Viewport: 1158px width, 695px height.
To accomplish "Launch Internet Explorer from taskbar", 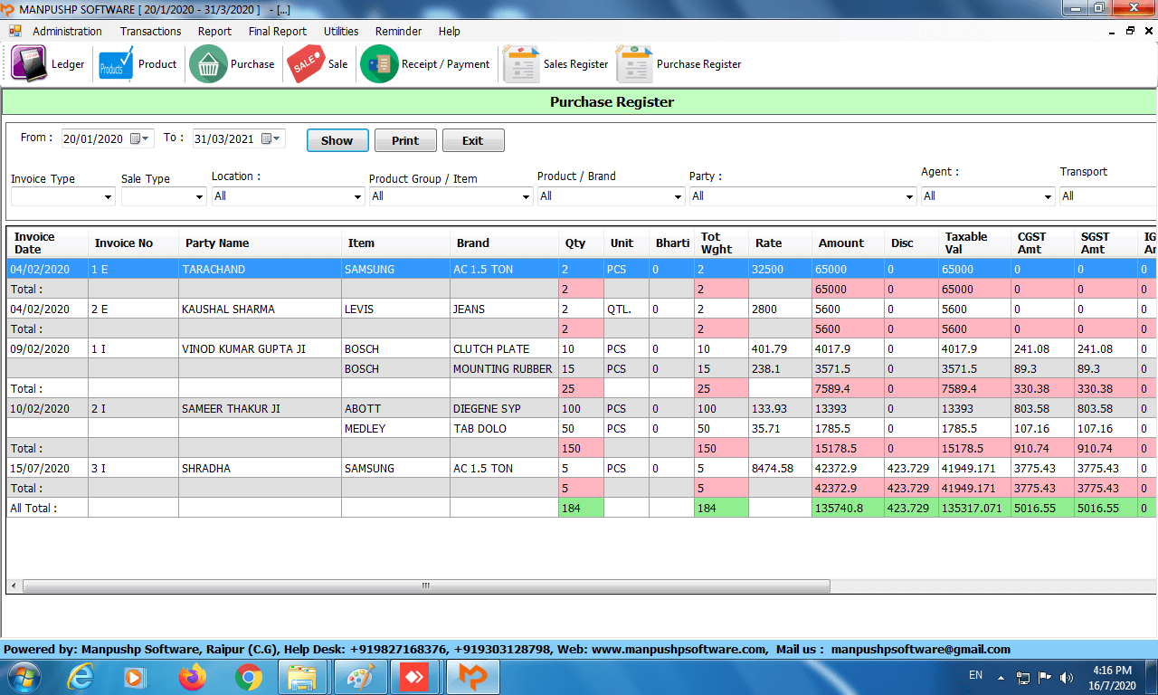I will coord(81,676).
